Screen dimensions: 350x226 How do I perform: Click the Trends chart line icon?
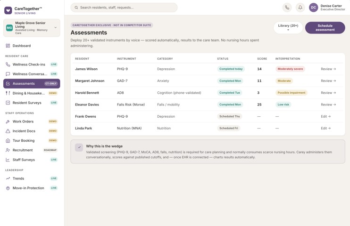point(8,178)
